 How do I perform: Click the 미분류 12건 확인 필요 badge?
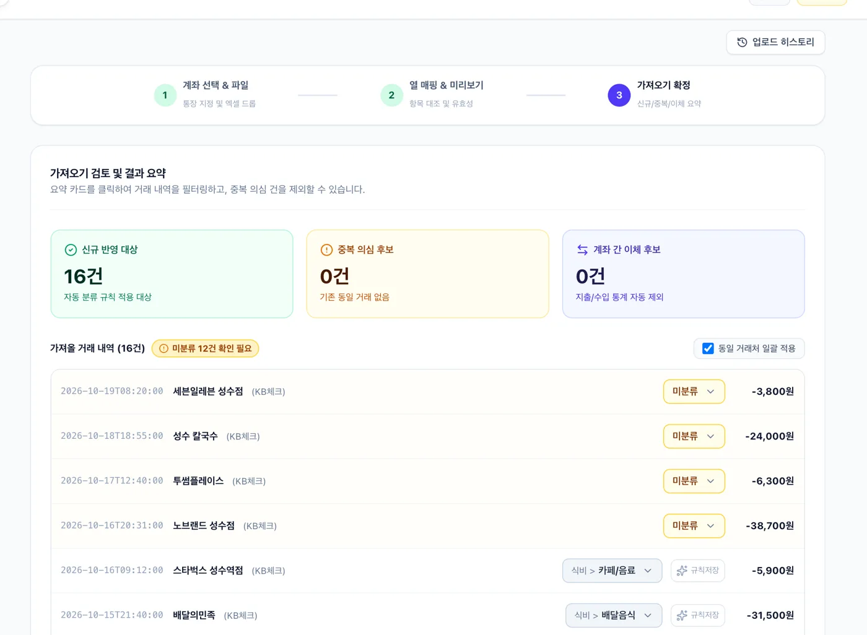(x=205, y=348)
